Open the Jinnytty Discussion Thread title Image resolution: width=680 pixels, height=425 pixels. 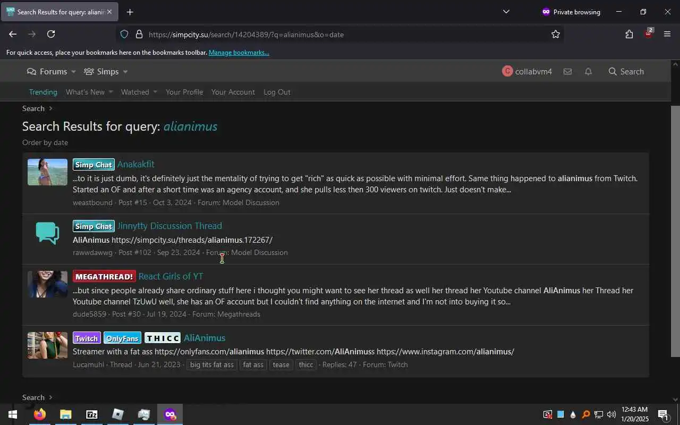169,226
